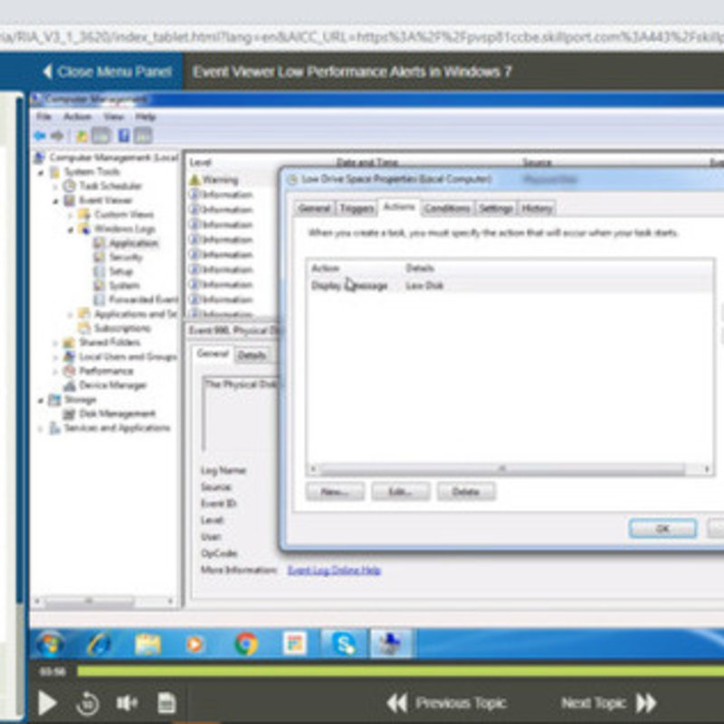This screenshot has height=724, width=724.
Task: Open Disk Management
Action: [118, 414]
